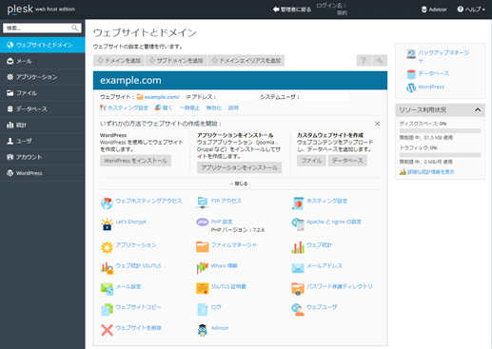
Task: Open the メール設定 icon
Action: 107,289
